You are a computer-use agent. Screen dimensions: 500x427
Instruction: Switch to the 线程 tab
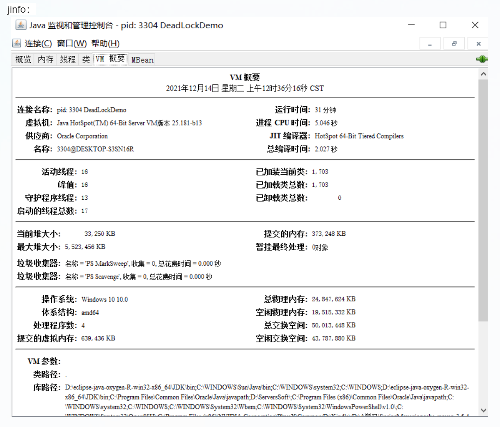click(68, 59)
